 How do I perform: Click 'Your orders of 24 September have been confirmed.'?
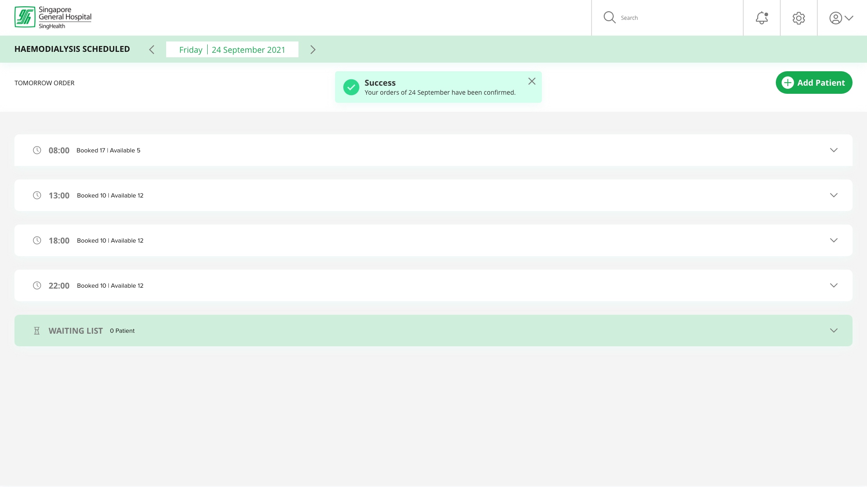coord(440,92)
